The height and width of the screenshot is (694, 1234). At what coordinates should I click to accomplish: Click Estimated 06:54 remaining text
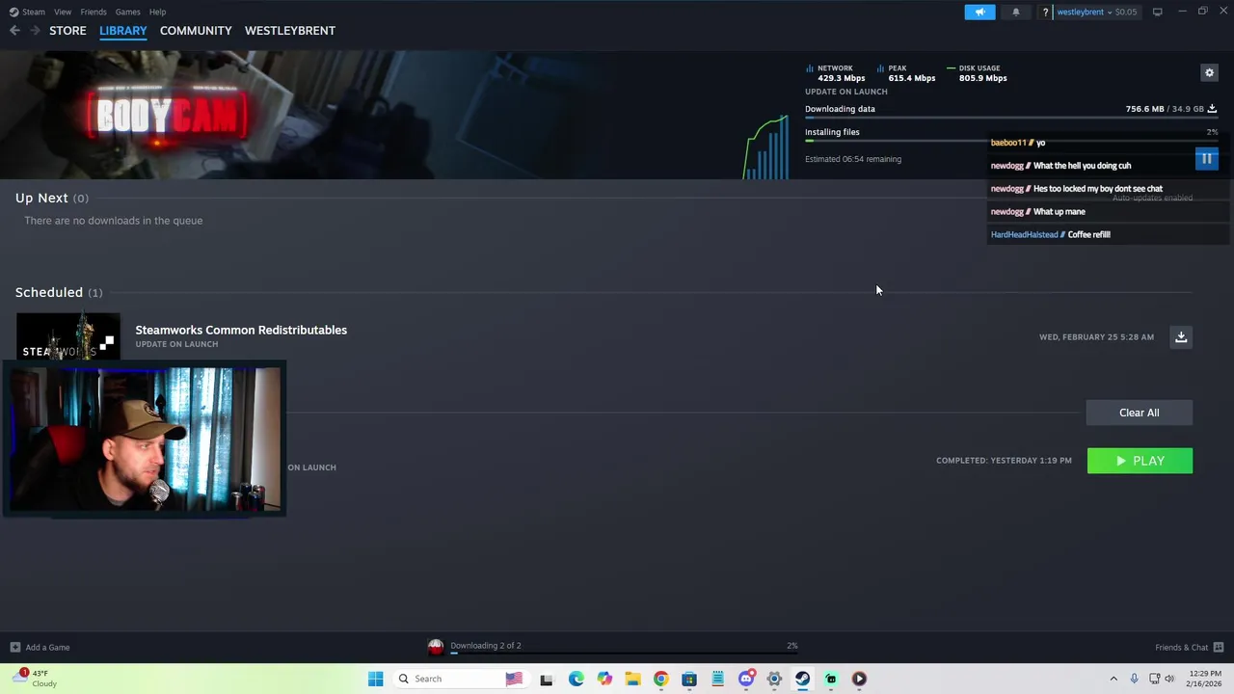coord(853,159)
